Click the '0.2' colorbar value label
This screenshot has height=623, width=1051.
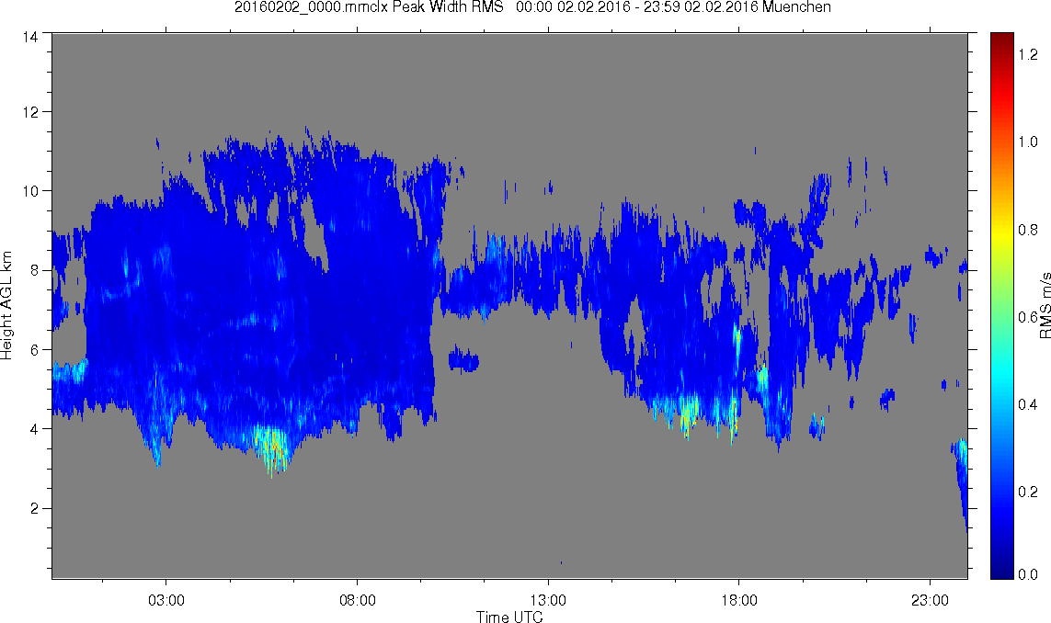(1027, 493)
